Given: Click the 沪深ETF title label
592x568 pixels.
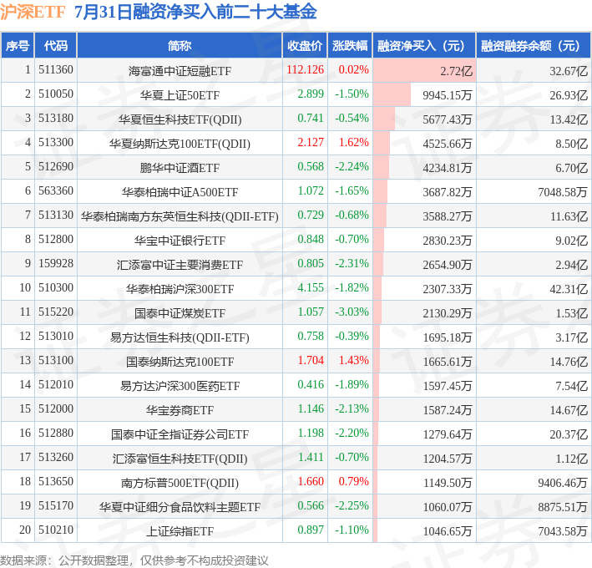Looking at the screenshot, I should pyautogui.click(x=33, y=12).
